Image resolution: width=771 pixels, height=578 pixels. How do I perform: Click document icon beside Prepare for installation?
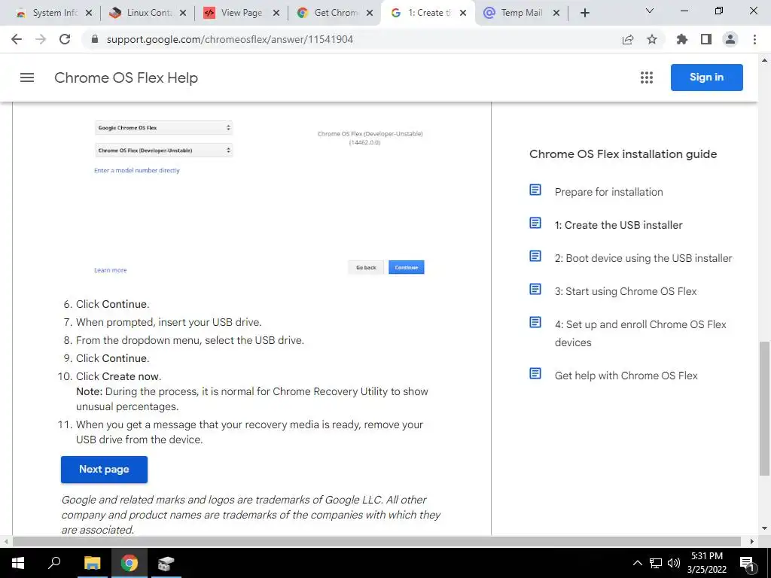pos(535,190)
